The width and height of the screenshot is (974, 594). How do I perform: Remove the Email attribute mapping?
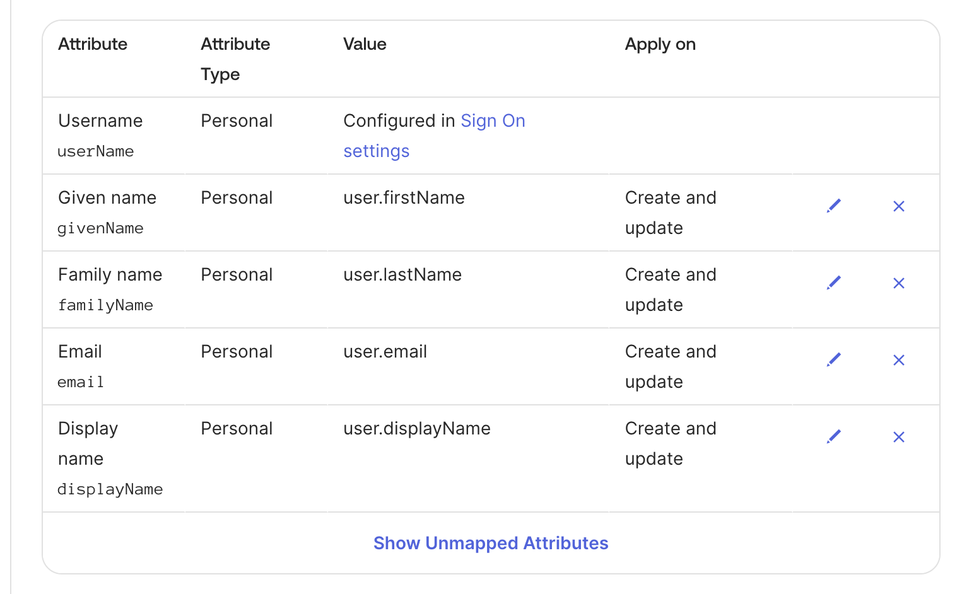coord(899,360)
